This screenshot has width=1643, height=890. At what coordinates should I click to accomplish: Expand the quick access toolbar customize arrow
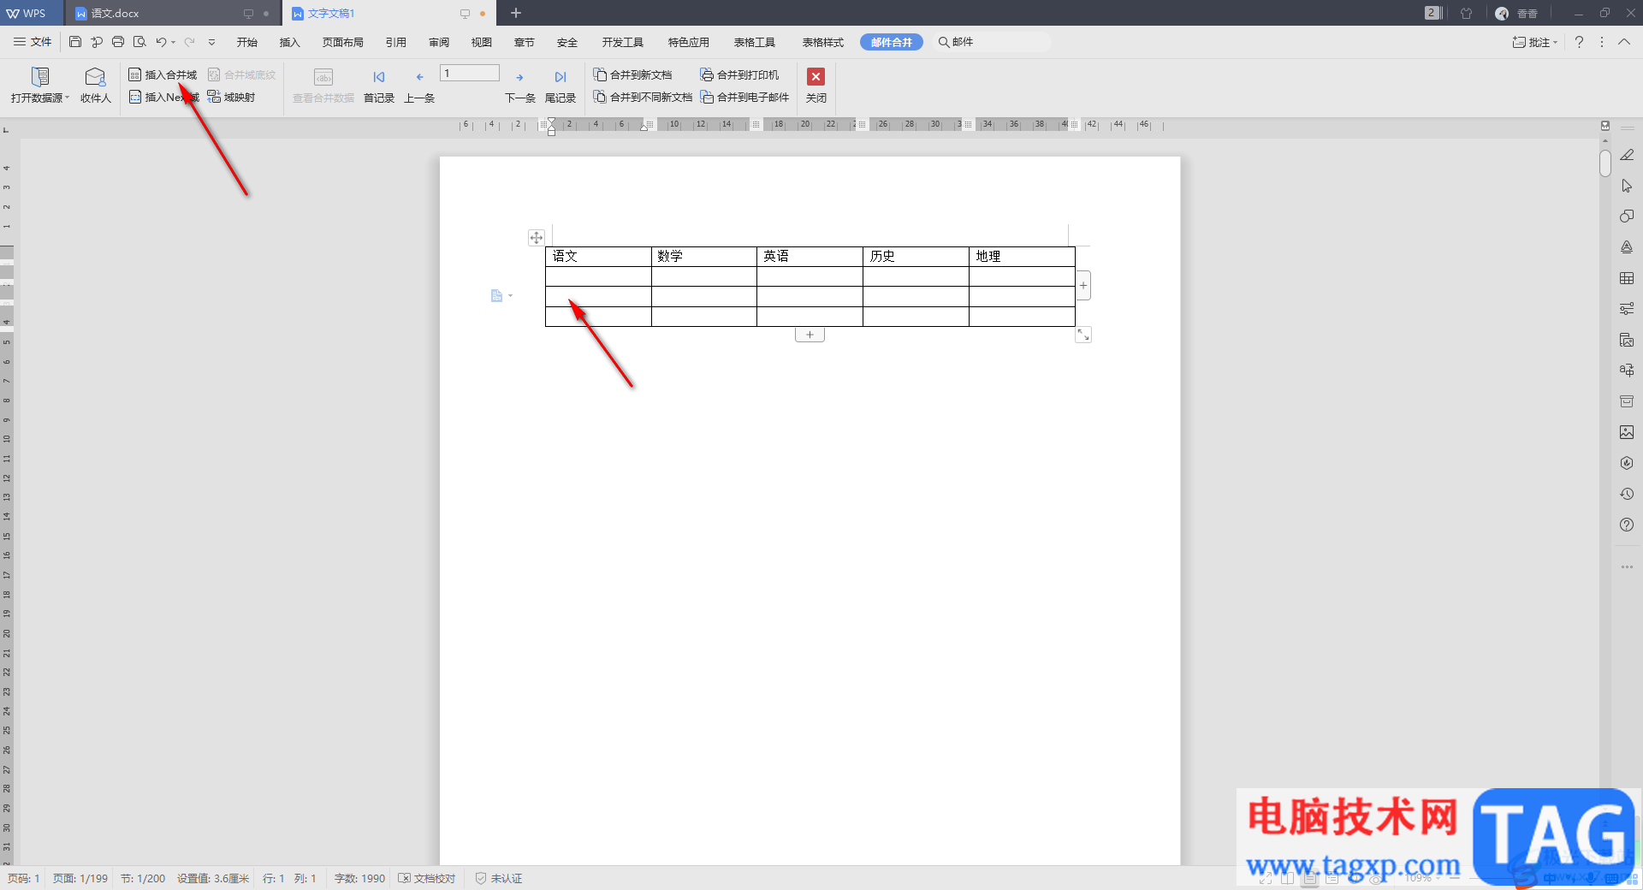[211, 42]
